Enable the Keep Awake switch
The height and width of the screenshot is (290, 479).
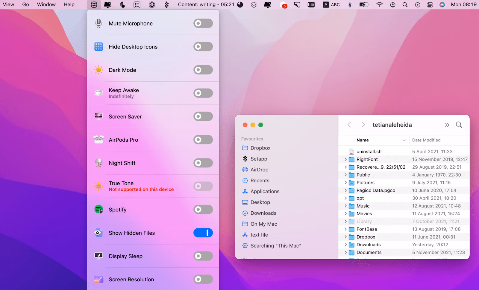coord(203,93)
